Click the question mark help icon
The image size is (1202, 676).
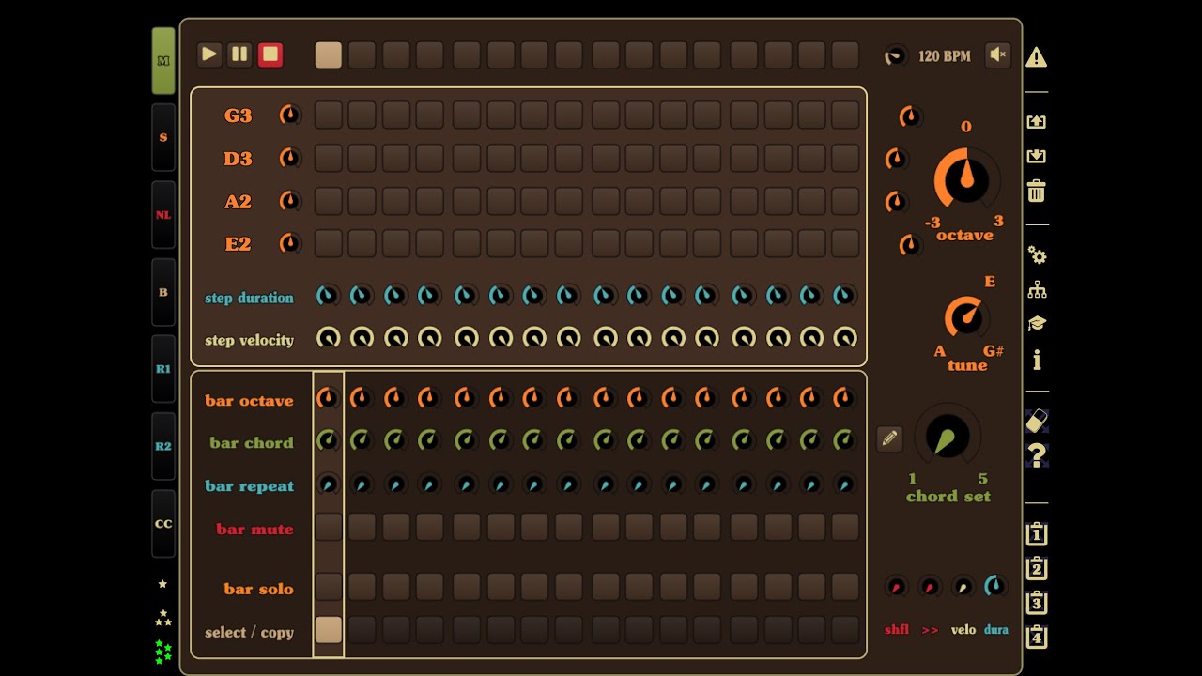[1037, 456]
